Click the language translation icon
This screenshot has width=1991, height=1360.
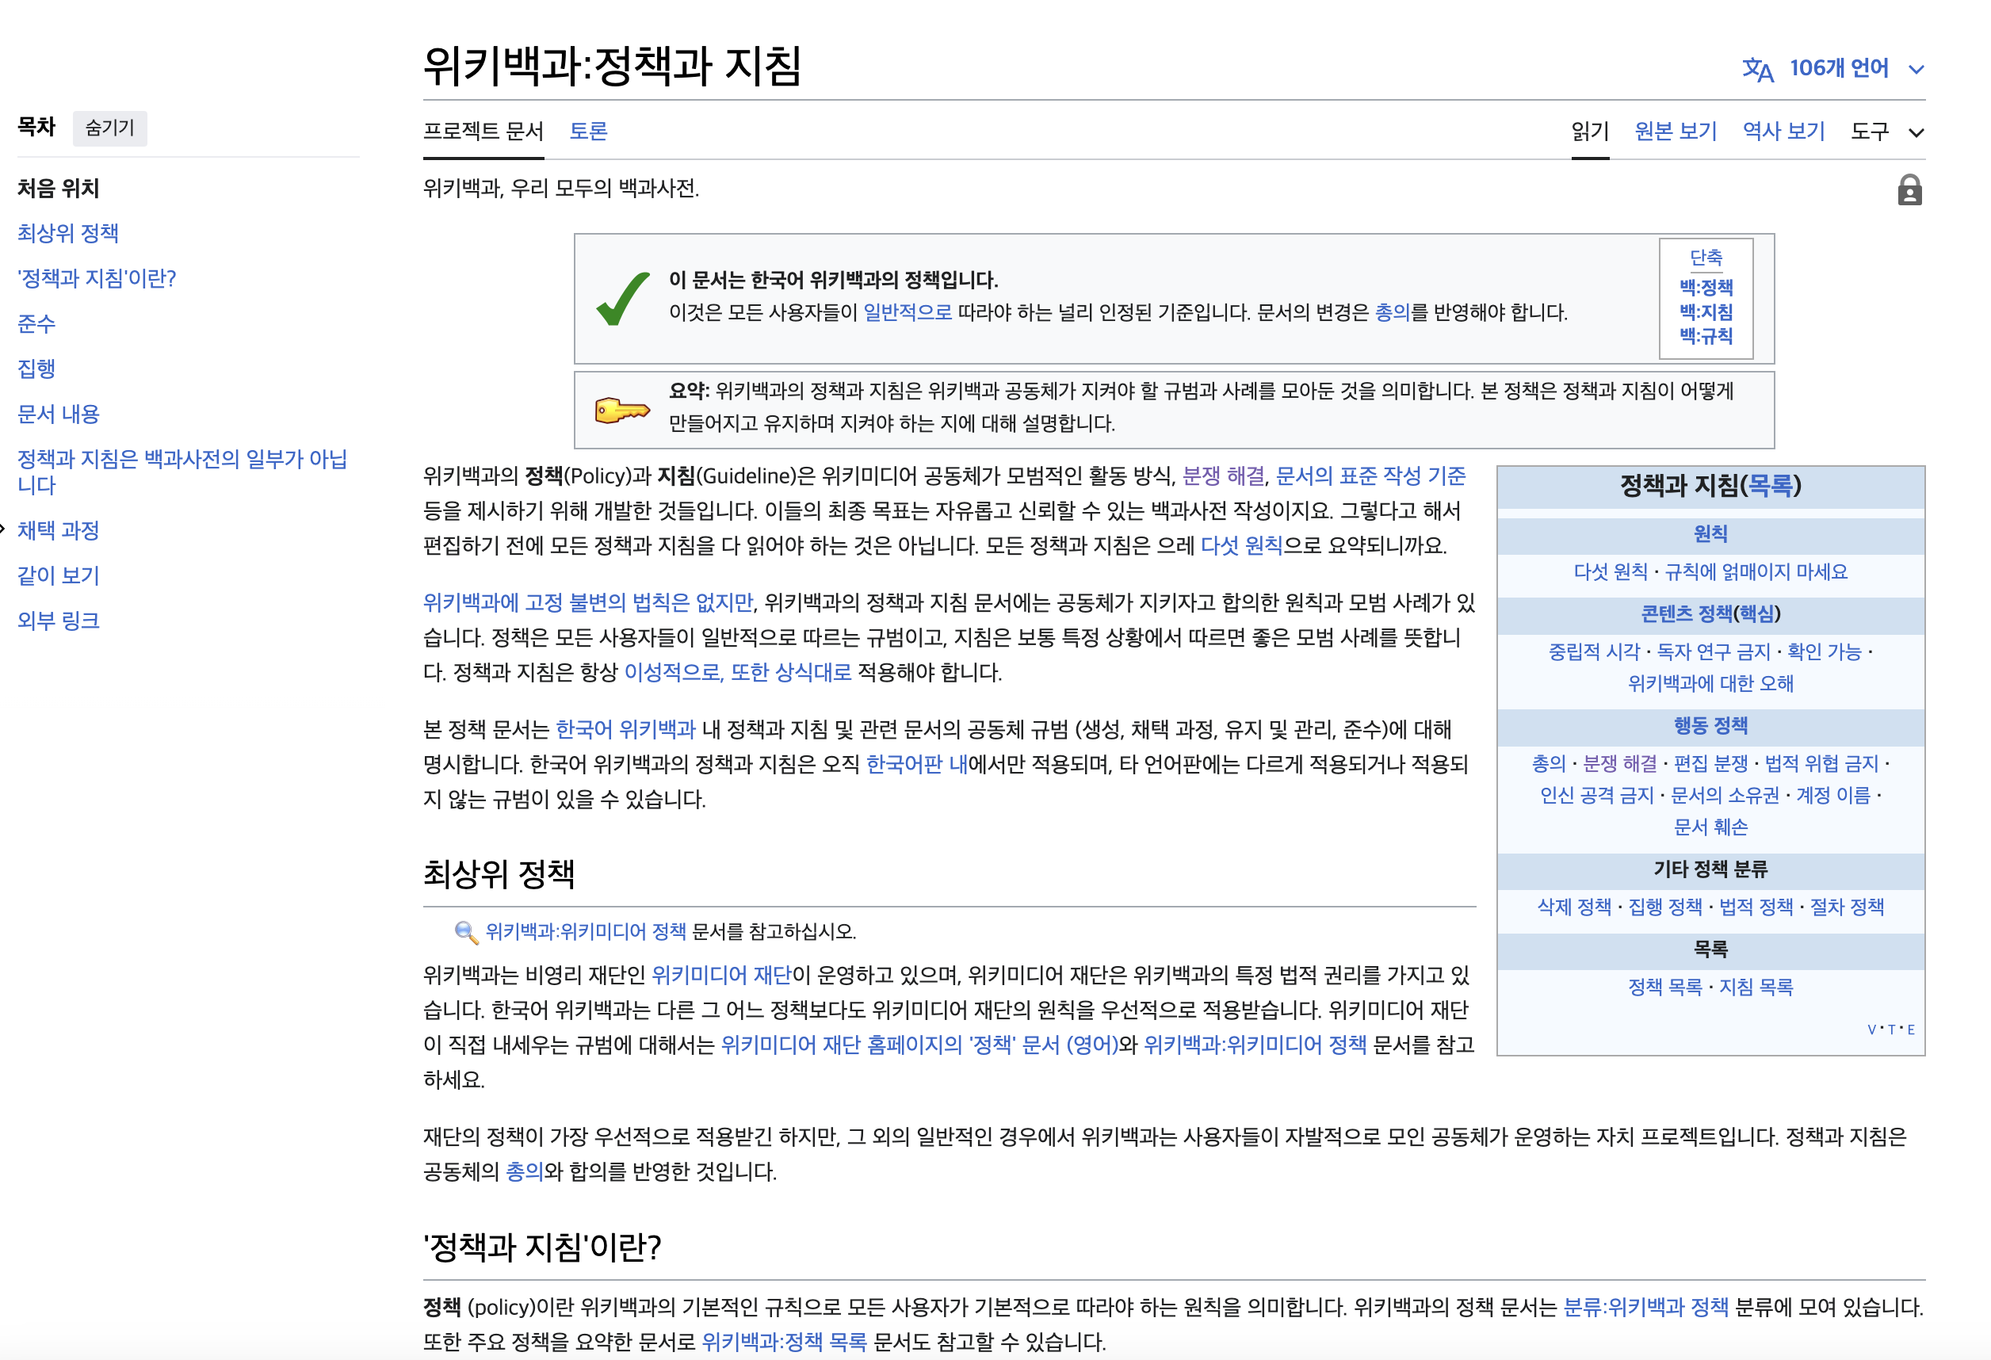click(1758, 70)
